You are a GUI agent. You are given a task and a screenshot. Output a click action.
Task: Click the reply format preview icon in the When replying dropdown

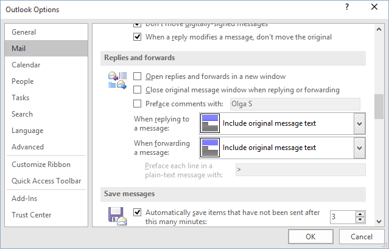tap(210, 123)
